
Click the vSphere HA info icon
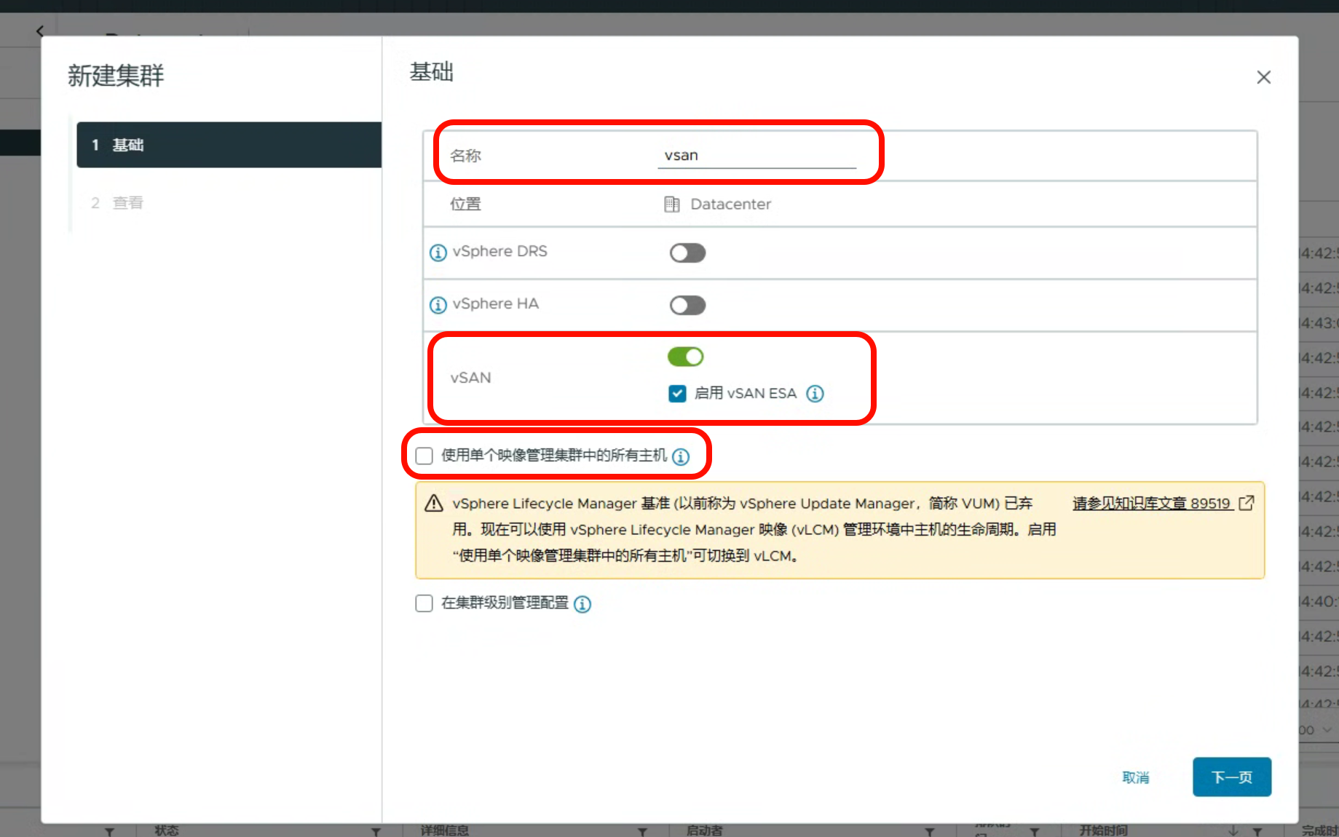pyautogui.click(x=438, y=305)
